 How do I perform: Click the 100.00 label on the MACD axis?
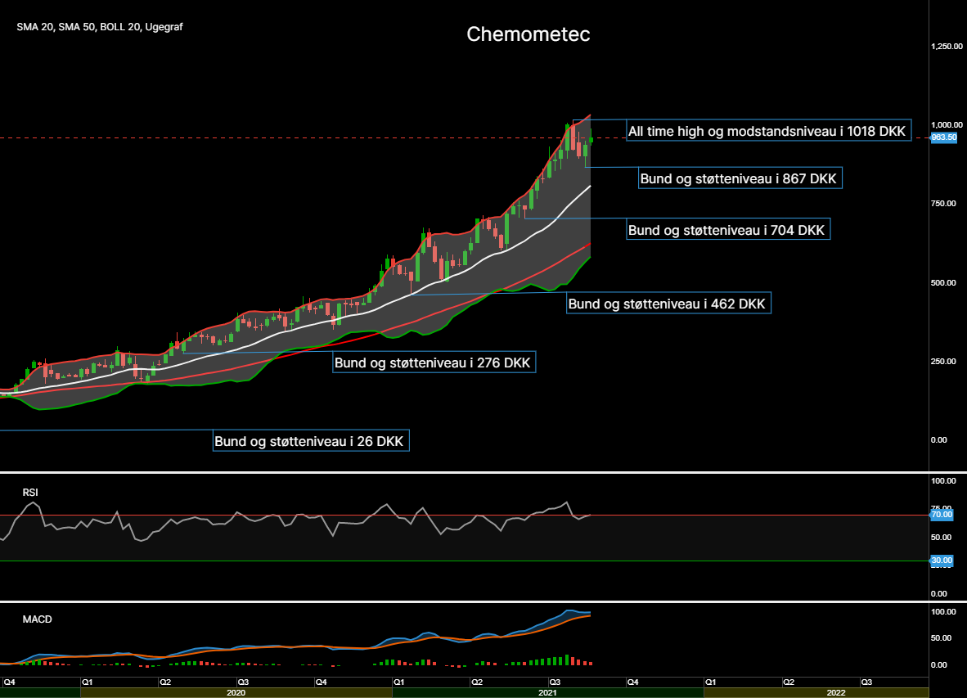pos(943,612)
